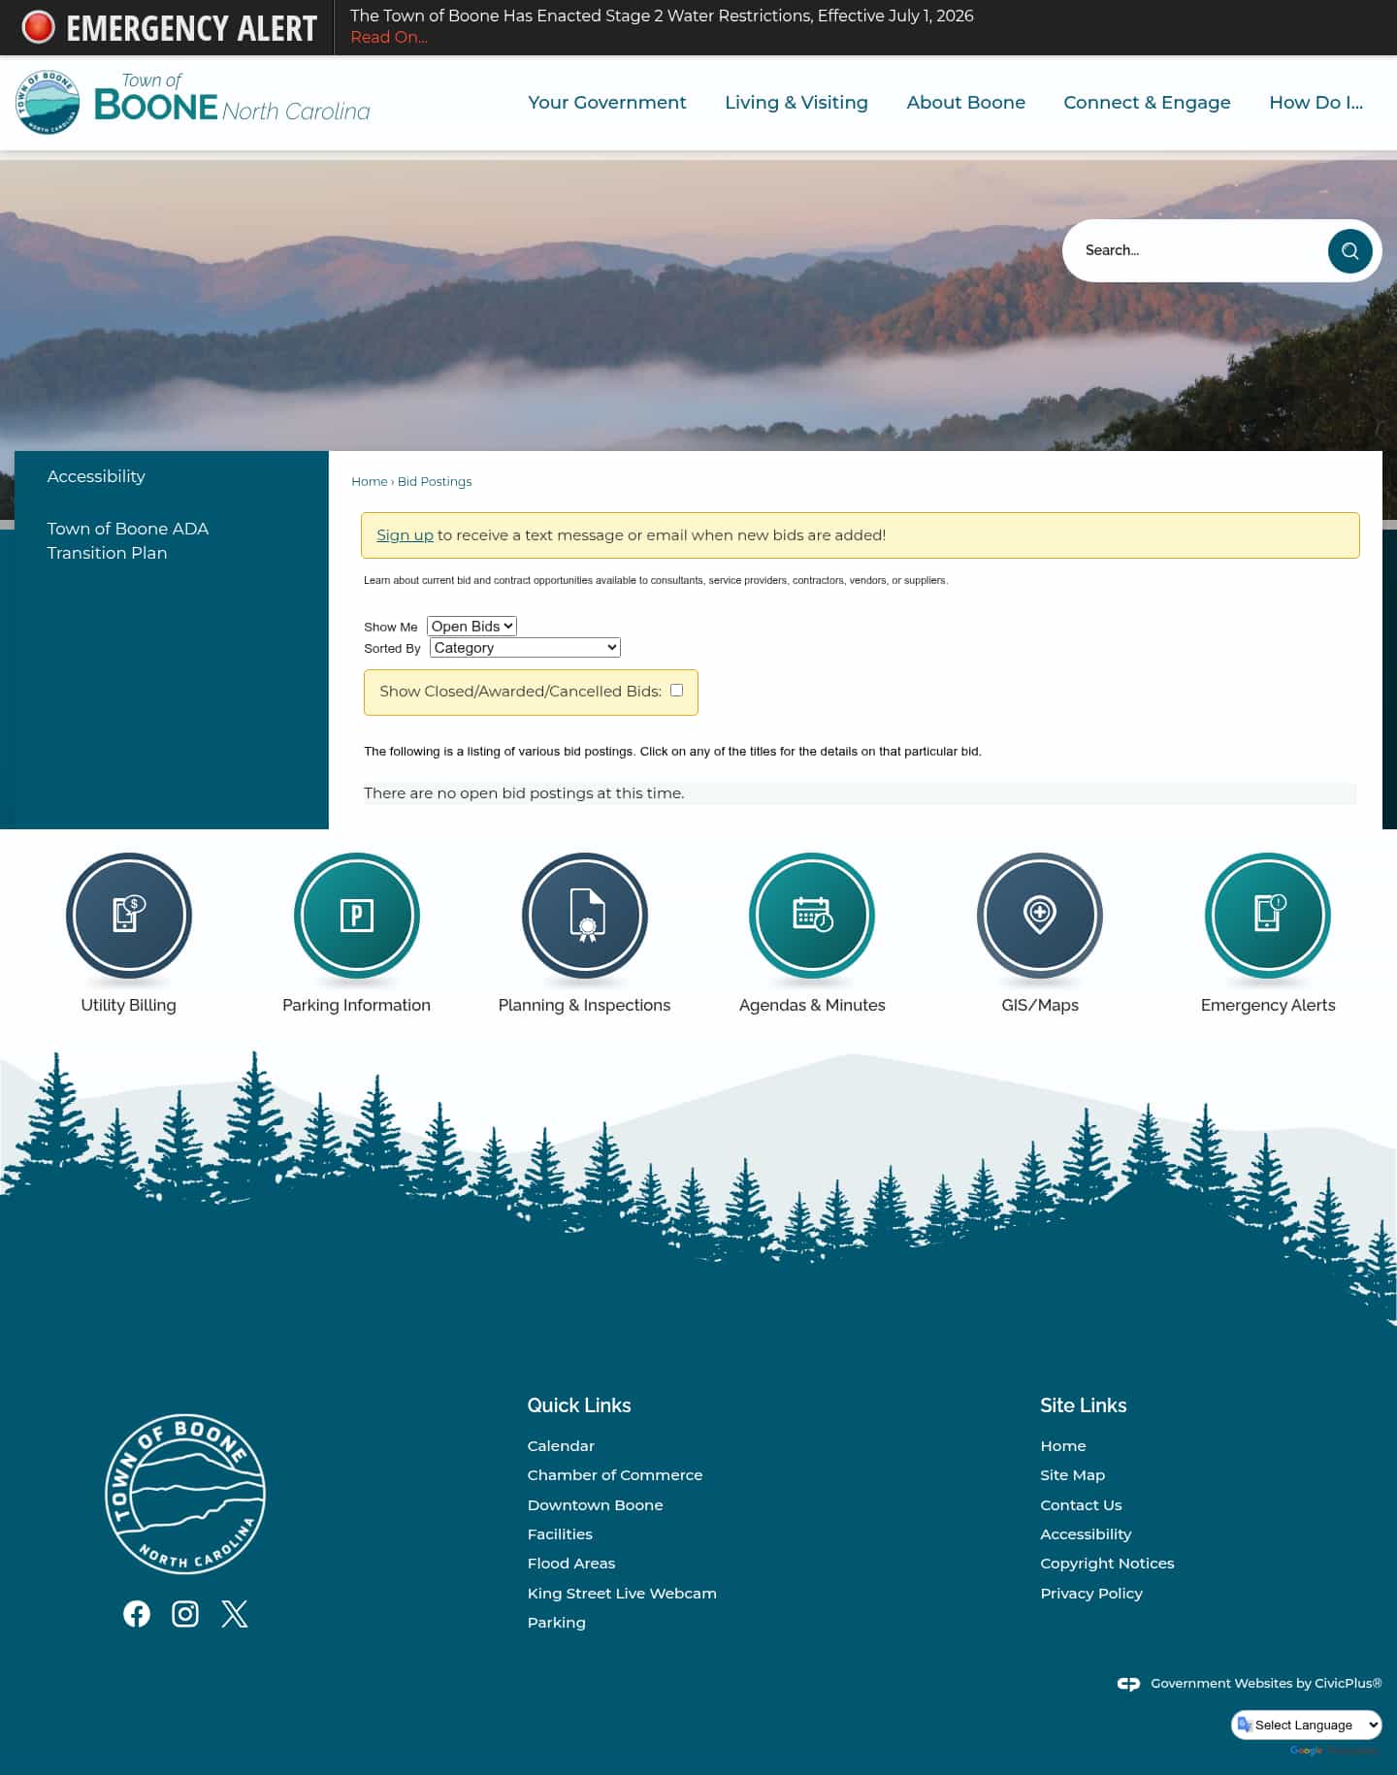The height and width of the screenshot is (1775, 1397).
Task: Open the Connect & Engage menu
Action: pyautogui.click(x=1147, y=103)
